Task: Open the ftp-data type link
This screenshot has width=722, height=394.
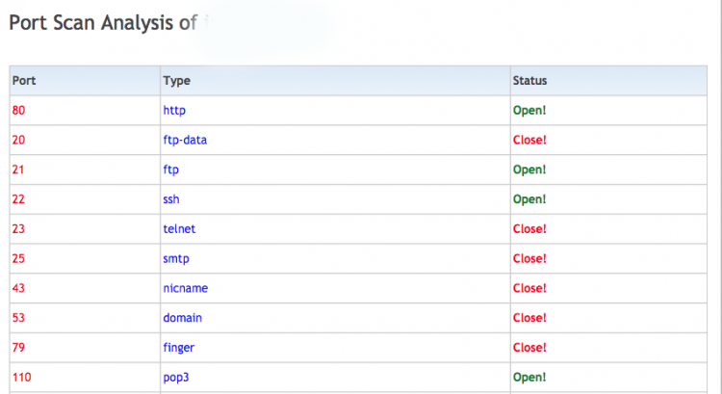Action: [x=185, y=140]
